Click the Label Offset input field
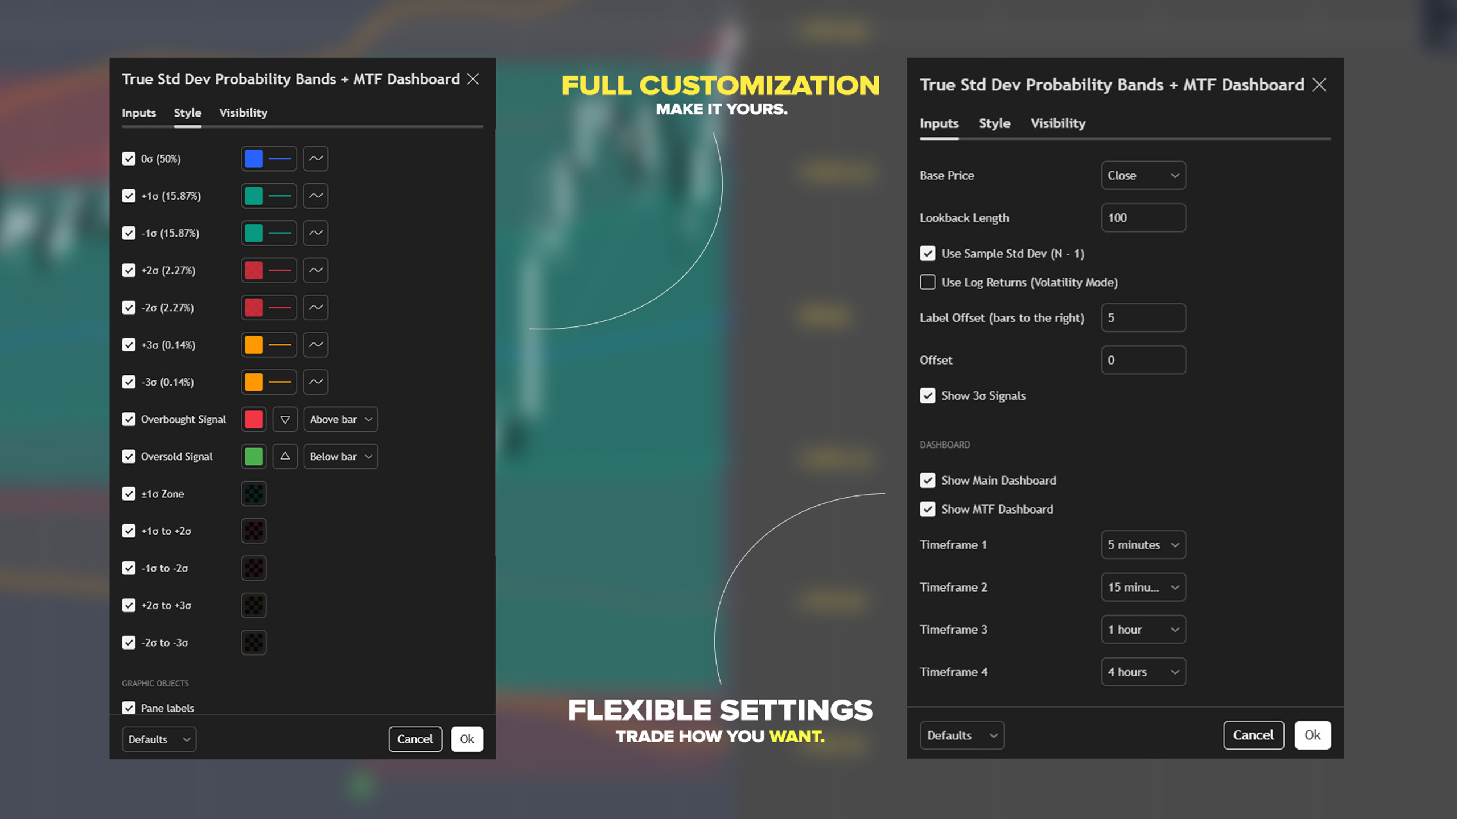The width and height of the screenshot is (1457, 819). coord(1143,318)
